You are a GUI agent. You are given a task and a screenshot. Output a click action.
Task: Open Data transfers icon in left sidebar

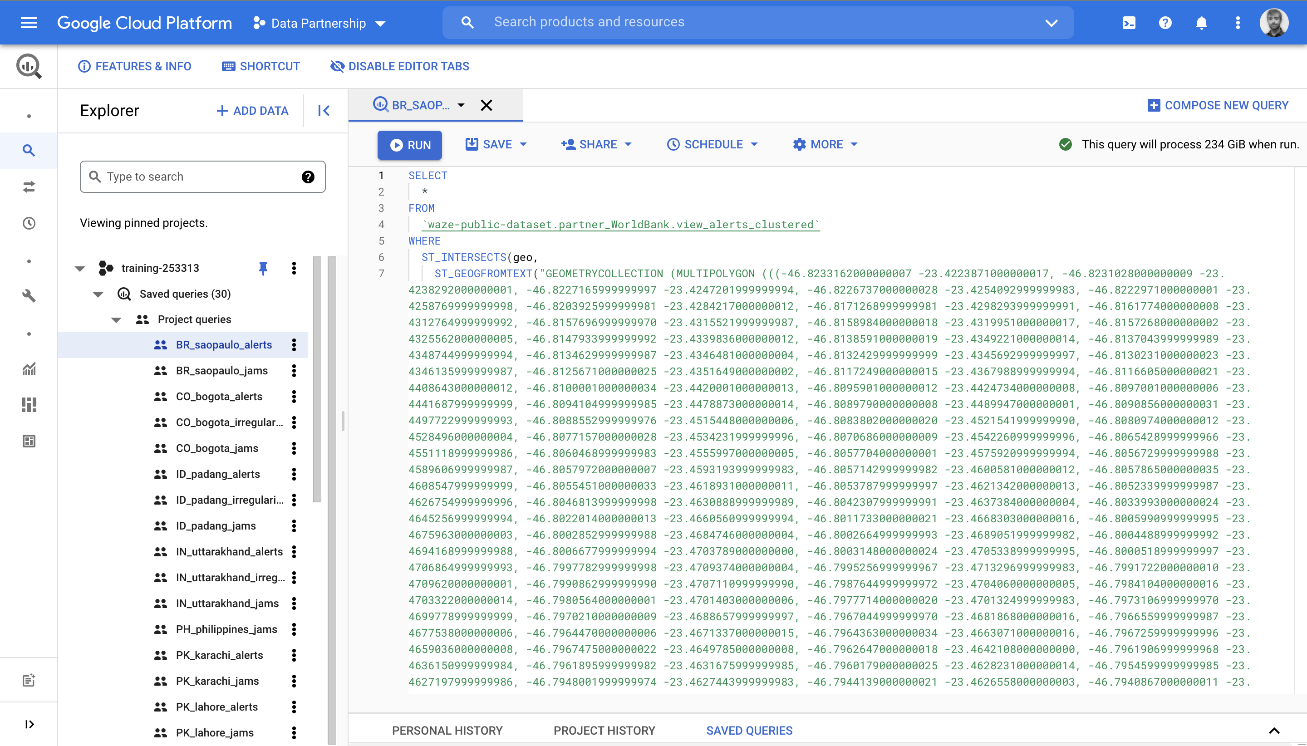click(x=29, y=186)
